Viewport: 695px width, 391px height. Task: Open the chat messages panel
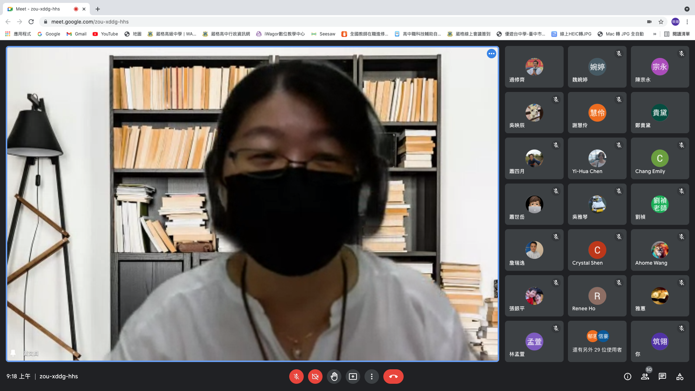pyautogui.click(x=662, y=377)
